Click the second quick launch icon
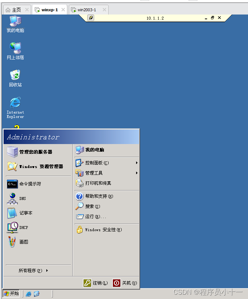This screenshot has width=248, height=299. 37,294
